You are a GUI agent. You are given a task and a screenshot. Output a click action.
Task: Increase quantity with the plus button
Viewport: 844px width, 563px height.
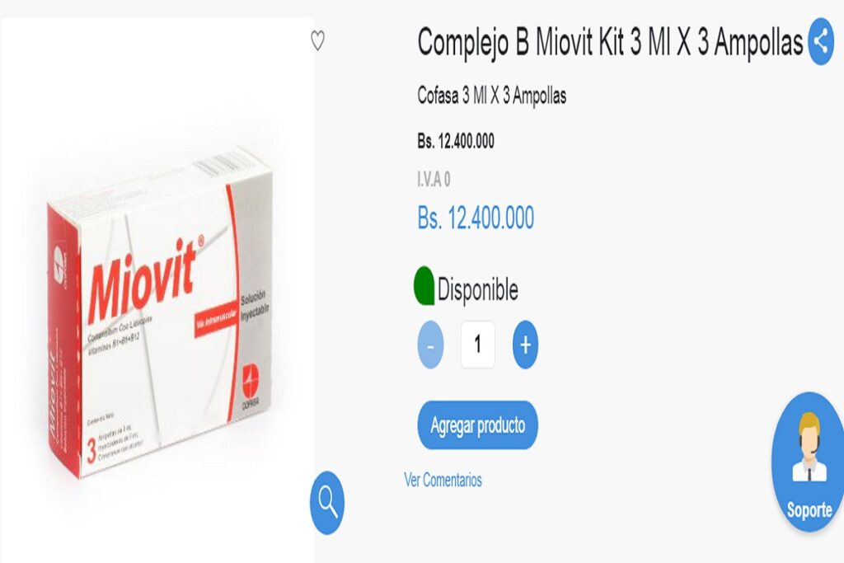(525, 345)
